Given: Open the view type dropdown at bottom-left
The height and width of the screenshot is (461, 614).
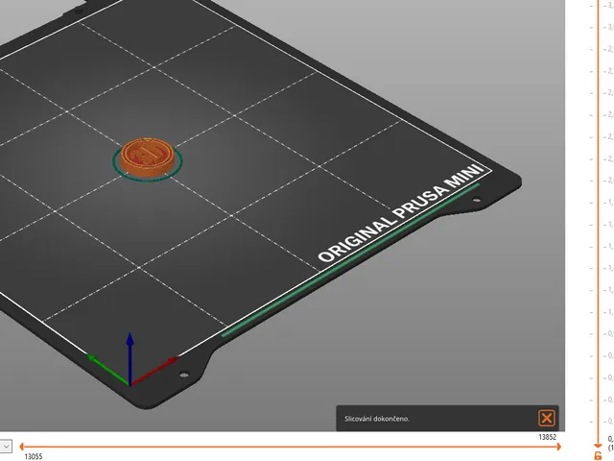Looking at the screenshot, I should click(6, 446).
